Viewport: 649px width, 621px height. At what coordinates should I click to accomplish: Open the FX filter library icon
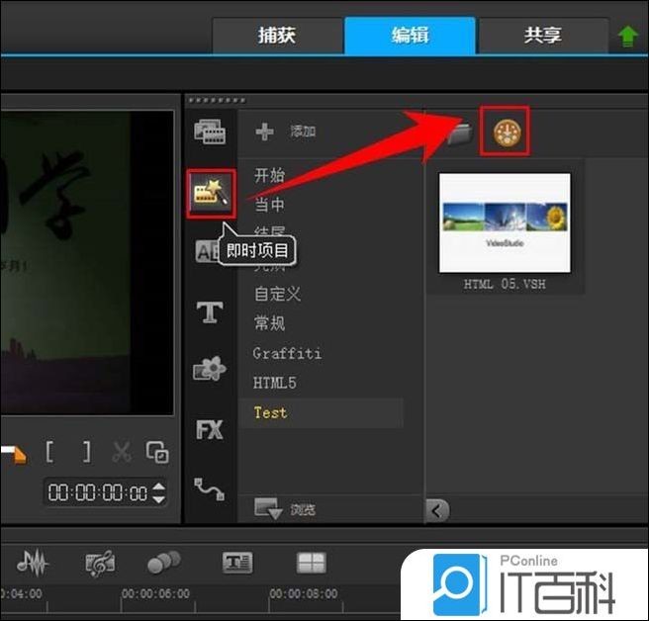coord(210,430)
